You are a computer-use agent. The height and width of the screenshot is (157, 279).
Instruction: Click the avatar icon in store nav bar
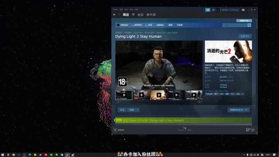(118, 25)
